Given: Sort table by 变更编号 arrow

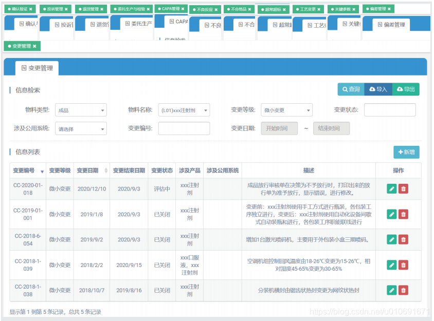Looking at the screenshot, I should (x=42, y=172).
